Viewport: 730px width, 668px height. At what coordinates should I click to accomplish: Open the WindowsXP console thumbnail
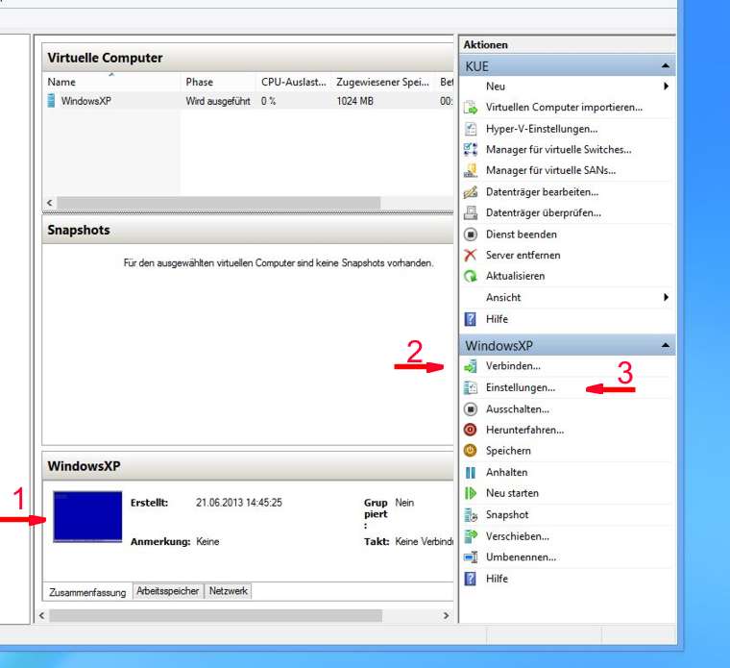click(87, 516)
